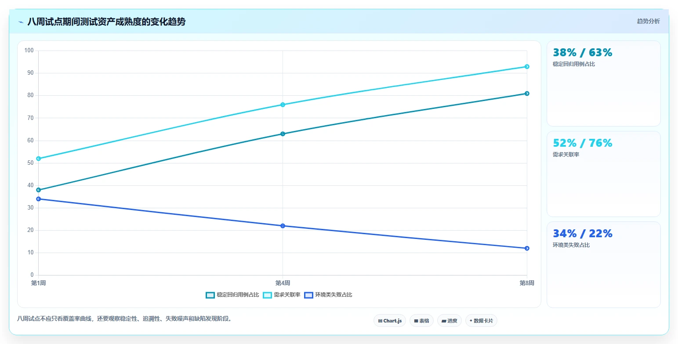The height and width of the screenshot is (344, 678).
Task: Click the 环境类失败占比 data point at 第1周
Action: (x=39, y=199)
